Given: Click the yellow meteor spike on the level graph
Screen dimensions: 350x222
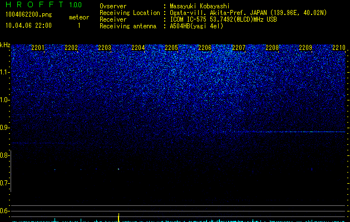Looking at the screenshot, I should click(119, 218).
